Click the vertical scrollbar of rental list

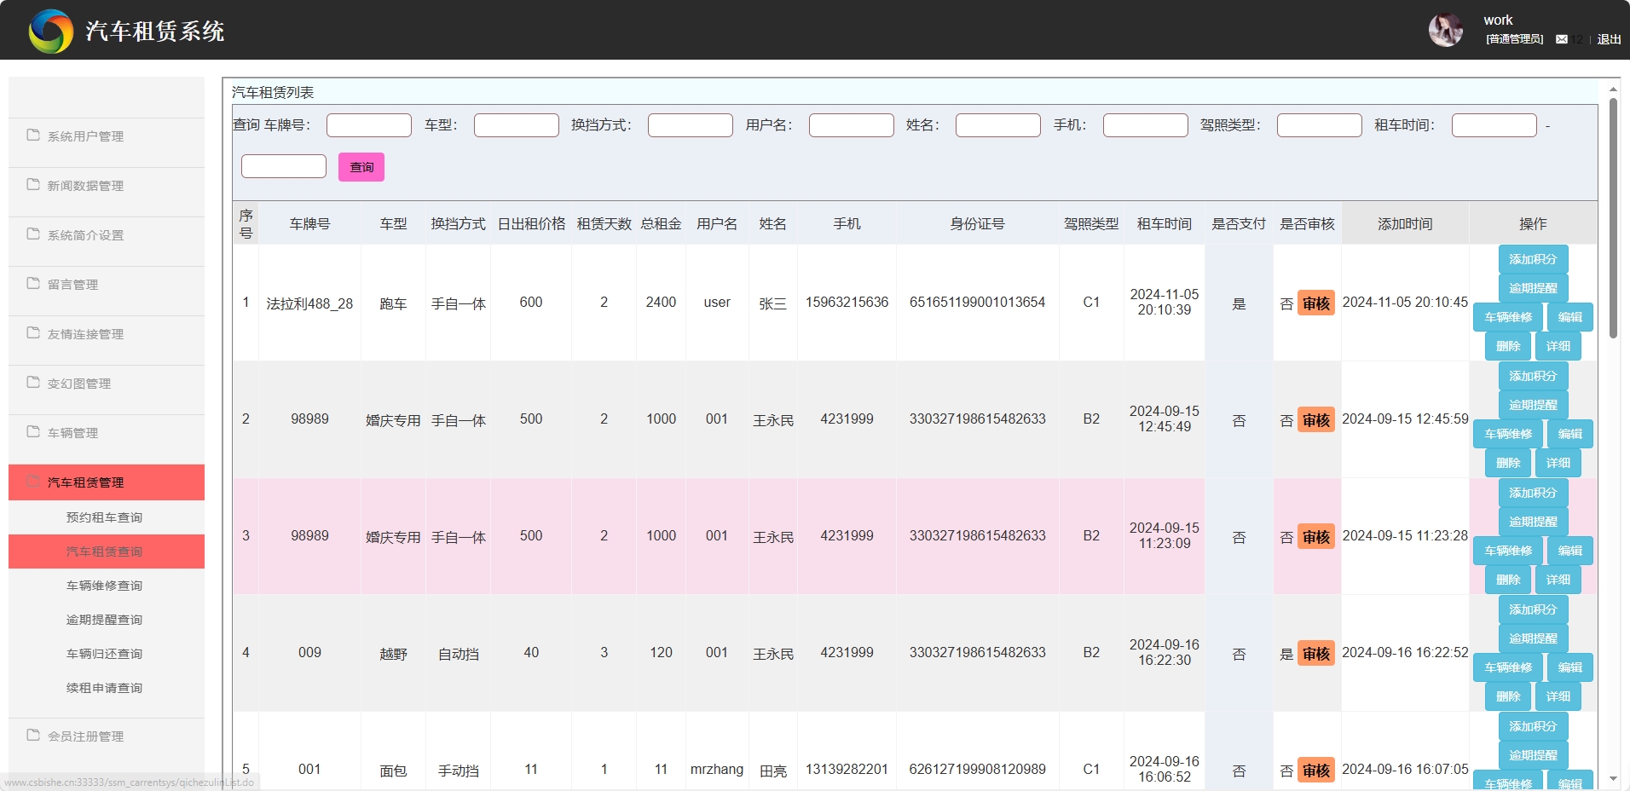[1612, 218]
